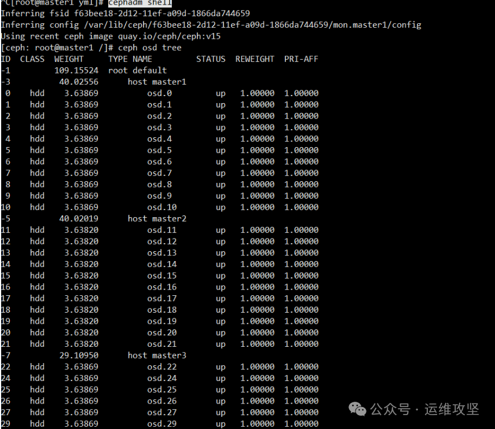Click the WeChat logo in the watermark
The height and width of the screenshot is (429, 495).
pos(357,409)
